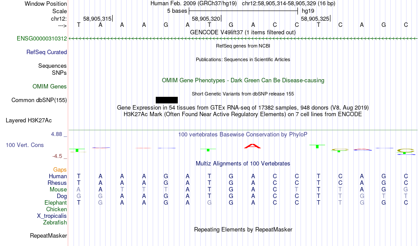Click the 58,905,325 ruler coordinate
Screen dimensions: 418x246
pos(315,18)
